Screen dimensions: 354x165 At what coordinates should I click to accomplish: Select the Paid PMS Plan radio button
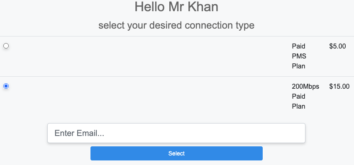[x=6, y=46]
